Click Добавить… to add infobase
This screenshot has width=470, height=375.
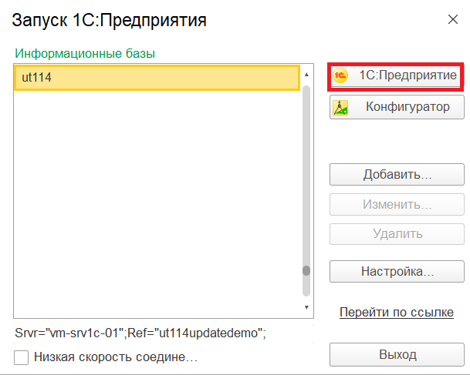pyautogui.click(x=397, y=174)
